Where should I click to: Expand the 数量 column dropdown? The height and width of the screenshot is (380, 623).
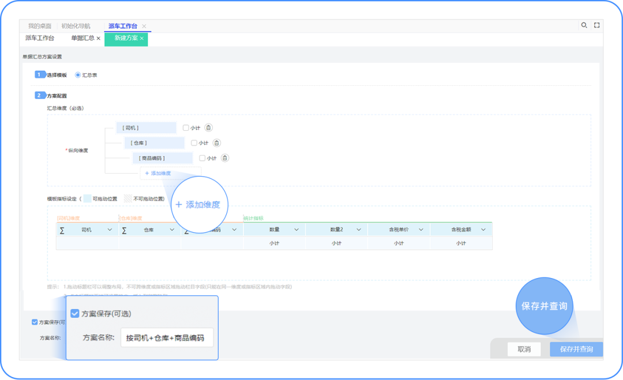click(297, 230)
